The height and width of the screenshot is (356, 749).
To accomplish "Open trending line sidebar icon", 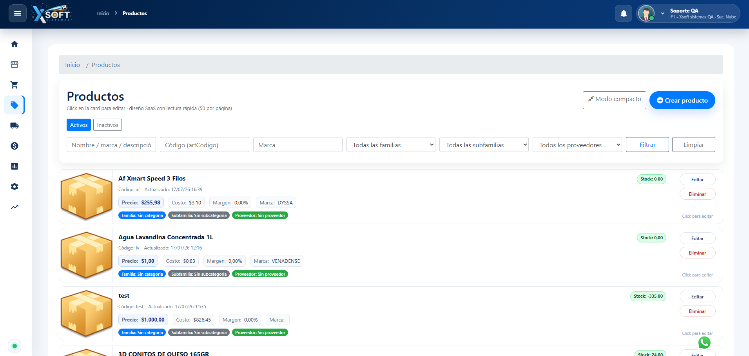I will tap(15, 207).
